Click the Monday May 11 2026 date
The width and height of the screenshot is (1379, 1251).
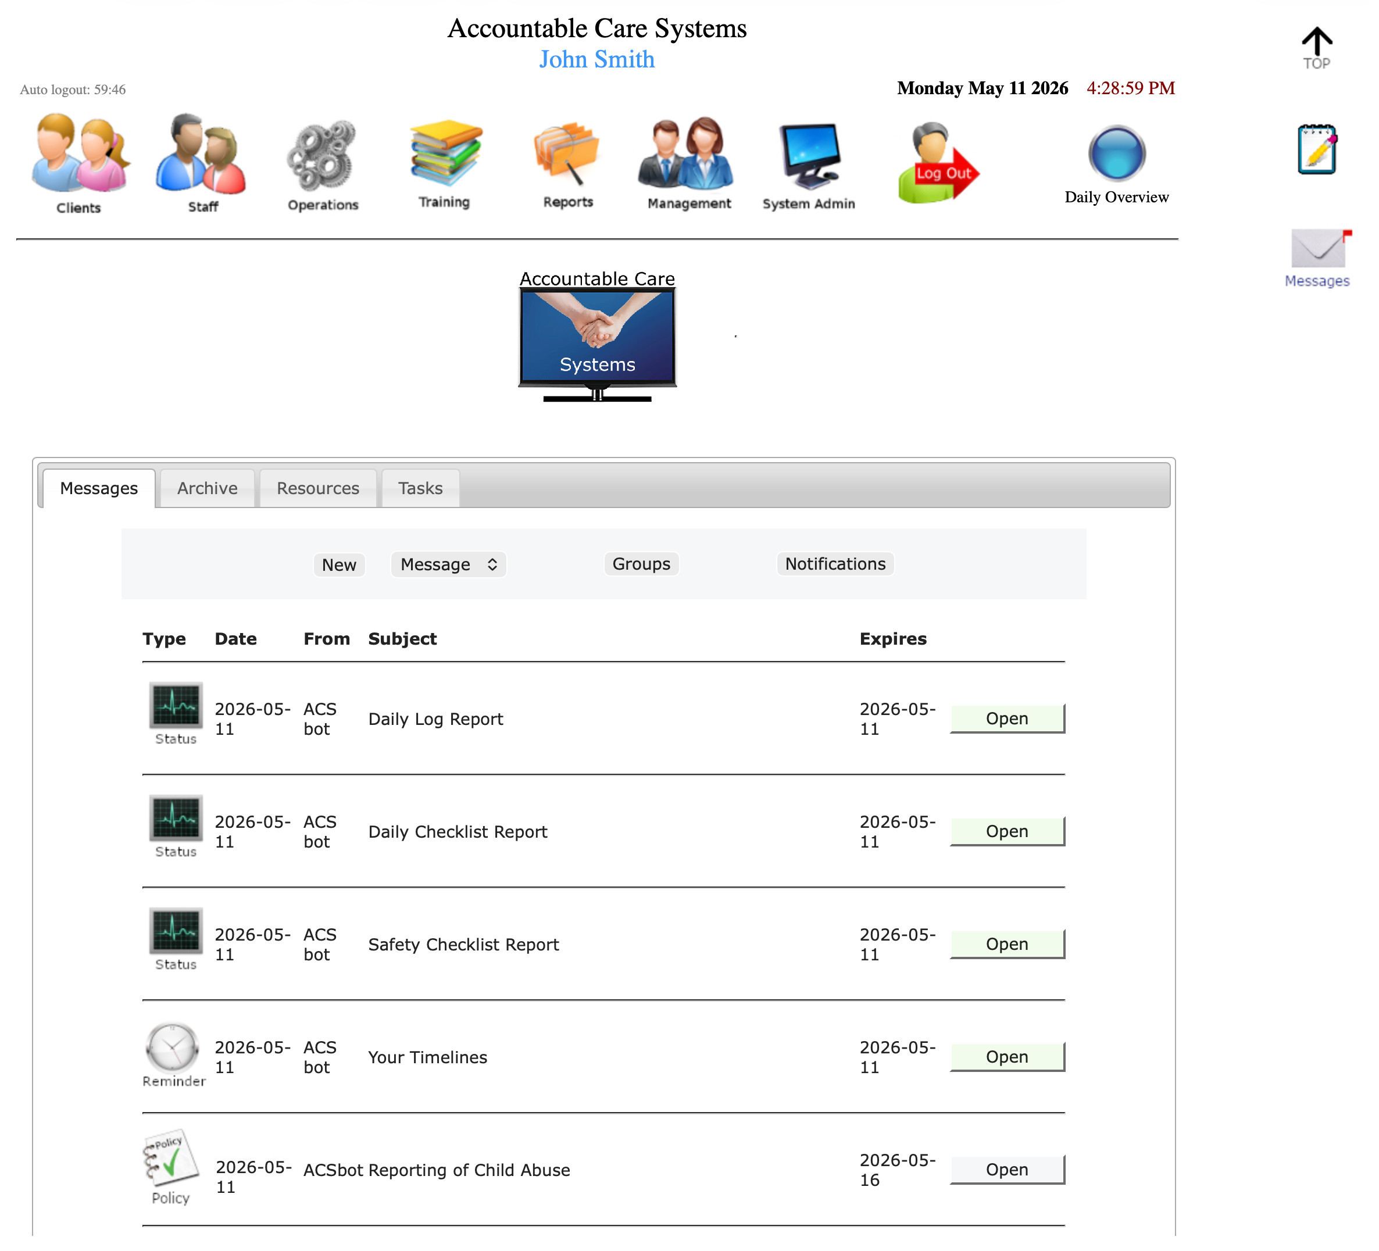pyautogui.click(x=983, y=88)
